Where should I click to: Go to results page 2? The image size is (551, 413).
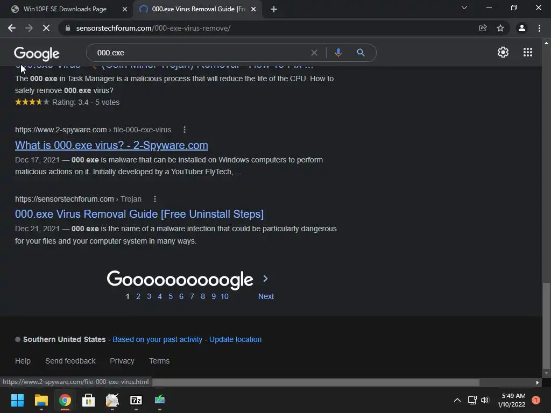click(138, 296)
